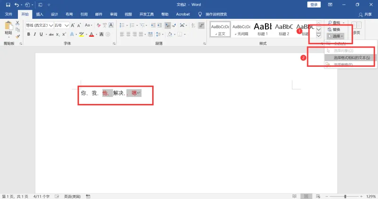The image size is (378, 199).
Task: Click the Save icon in quick access toolbar
Action: click(8, 5)
